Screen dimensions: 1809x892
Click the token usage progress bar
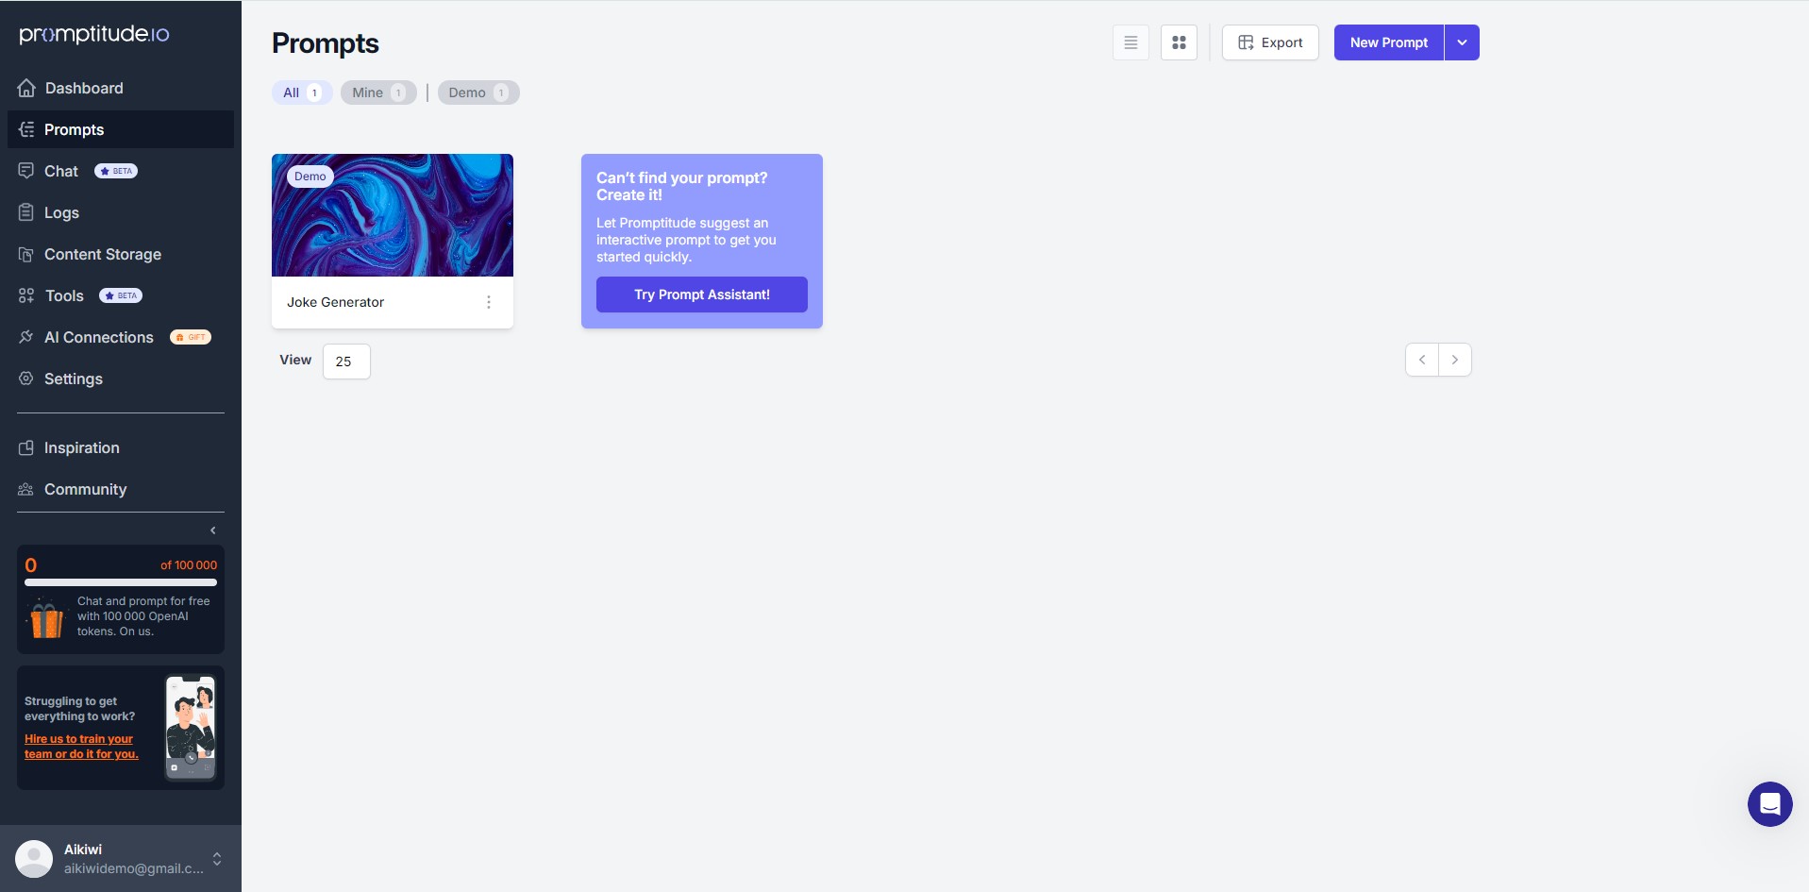pos(121,582)
